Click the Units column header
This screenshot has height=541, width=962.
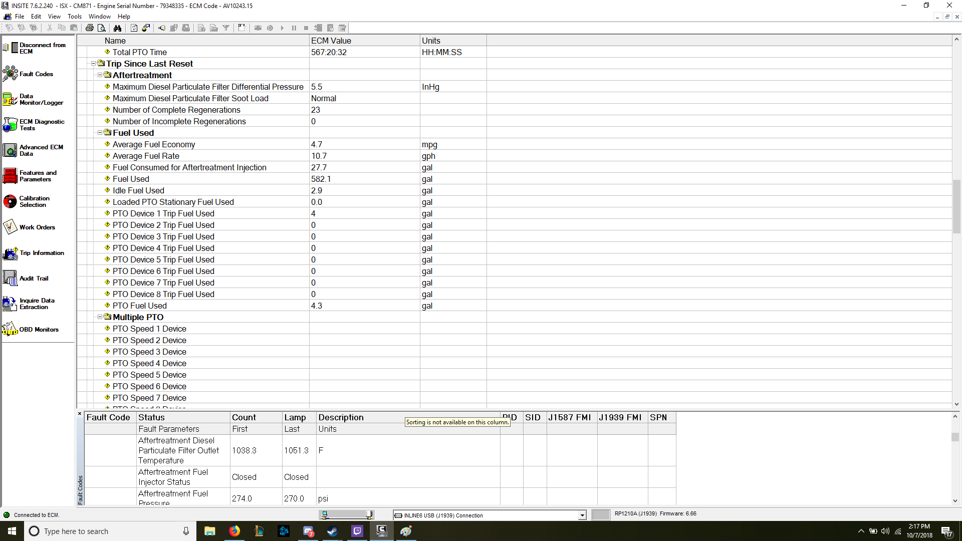click(453, 41)
